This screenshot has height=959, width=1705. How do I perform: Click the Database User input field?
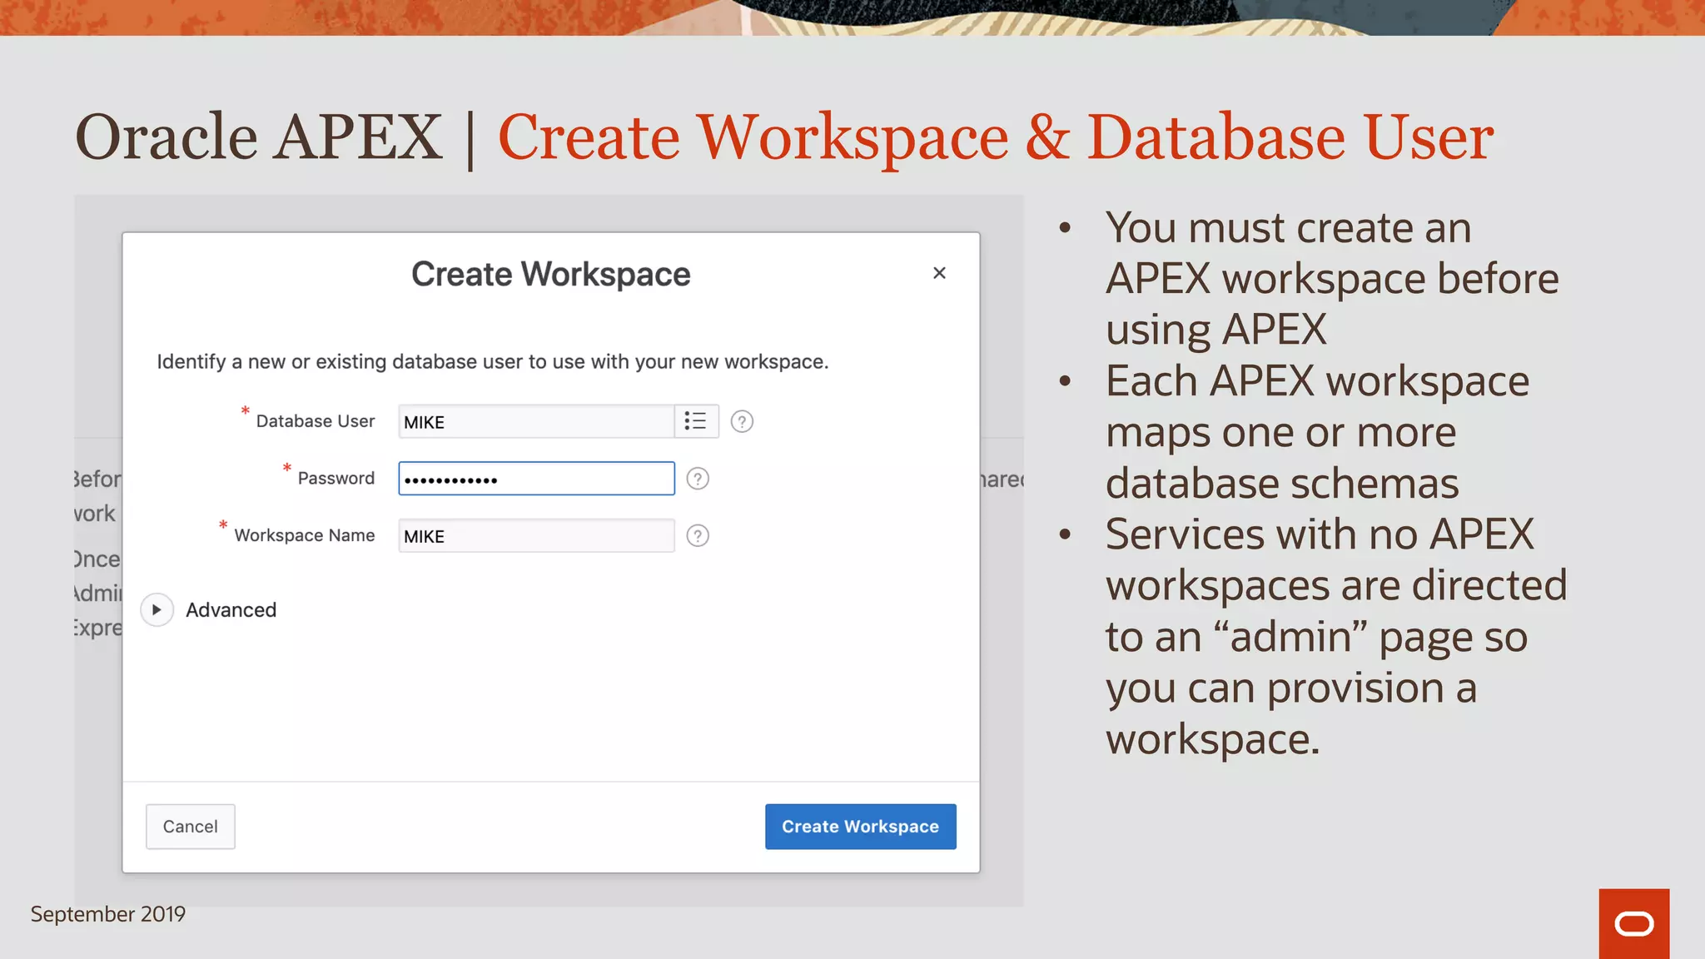pos(536,421)
